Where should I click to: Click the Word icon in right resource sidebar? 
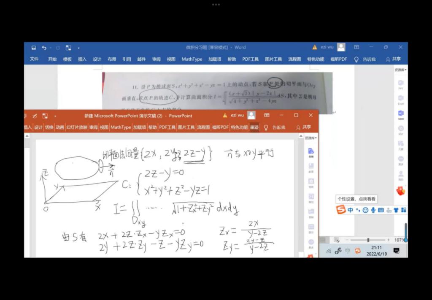(400, 113)
